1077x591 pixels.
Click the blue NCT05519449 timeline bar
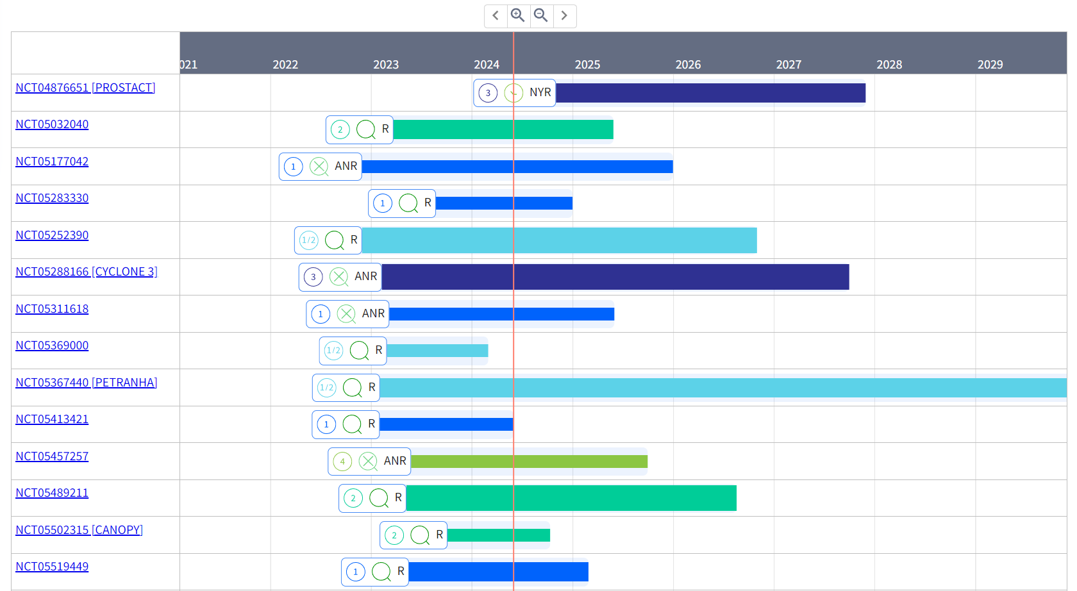tap(499, 572)
